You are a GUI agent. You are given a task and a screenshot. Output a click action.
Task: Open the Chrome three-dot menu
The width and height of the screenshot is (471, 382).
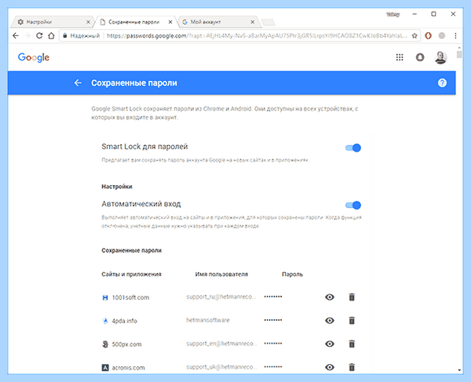[x=455, y=36]
